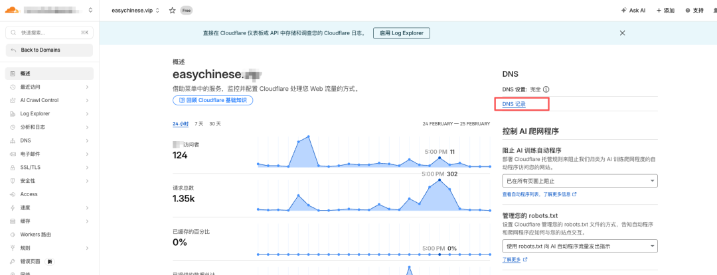Expand the SSL/TLS chevron
Image resolution: width=717 pixels, height=275 pixels.
(x=87, y=168)
